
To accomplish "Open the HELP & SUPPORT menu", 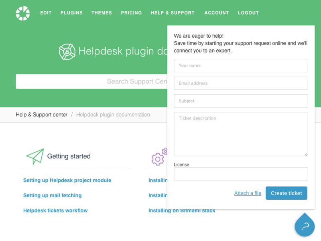I will coord(173,12).
